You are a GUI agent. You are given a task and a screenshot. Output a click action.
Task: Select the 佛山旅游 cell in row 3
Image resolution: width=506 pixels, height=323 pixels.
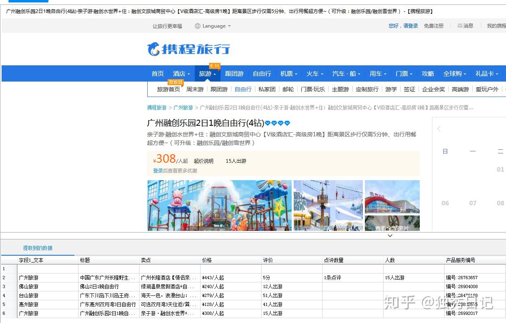point(48,286)
